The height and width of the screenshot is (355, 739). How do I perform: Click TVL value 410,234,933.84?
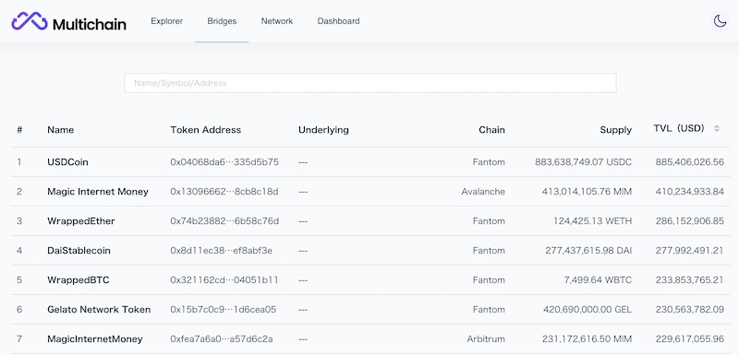point(689,192)
